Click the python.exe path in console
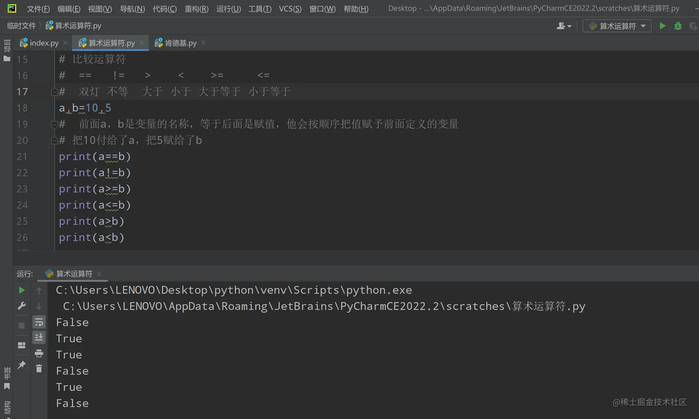This screenshot has height=419, width=699. point(234,290)
